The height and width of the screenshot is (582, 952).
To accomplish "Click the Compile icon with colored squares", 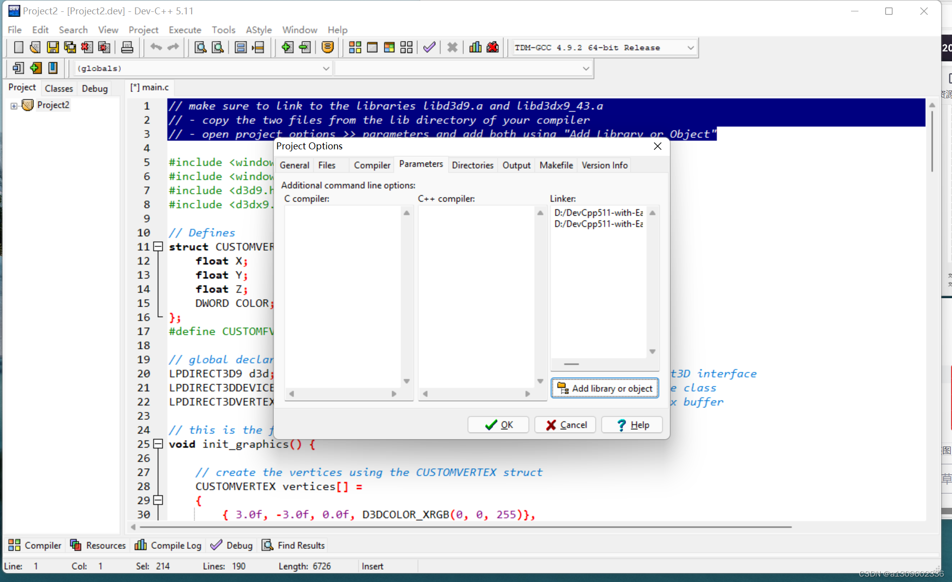I will (x=355, y=47).
